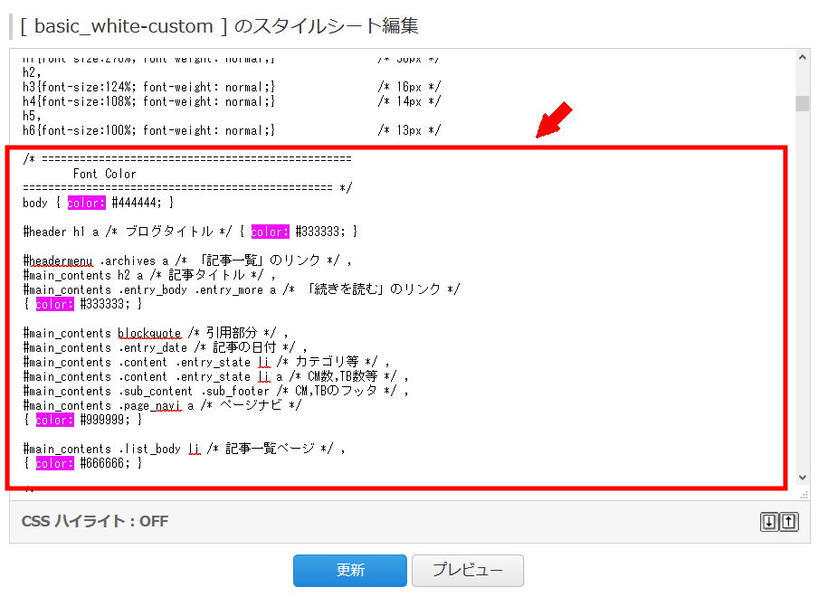Click the 'h3{font-size:124%' line
This screenshot has width=818, height=597.
pyautogui.click(x=232, y=87)
